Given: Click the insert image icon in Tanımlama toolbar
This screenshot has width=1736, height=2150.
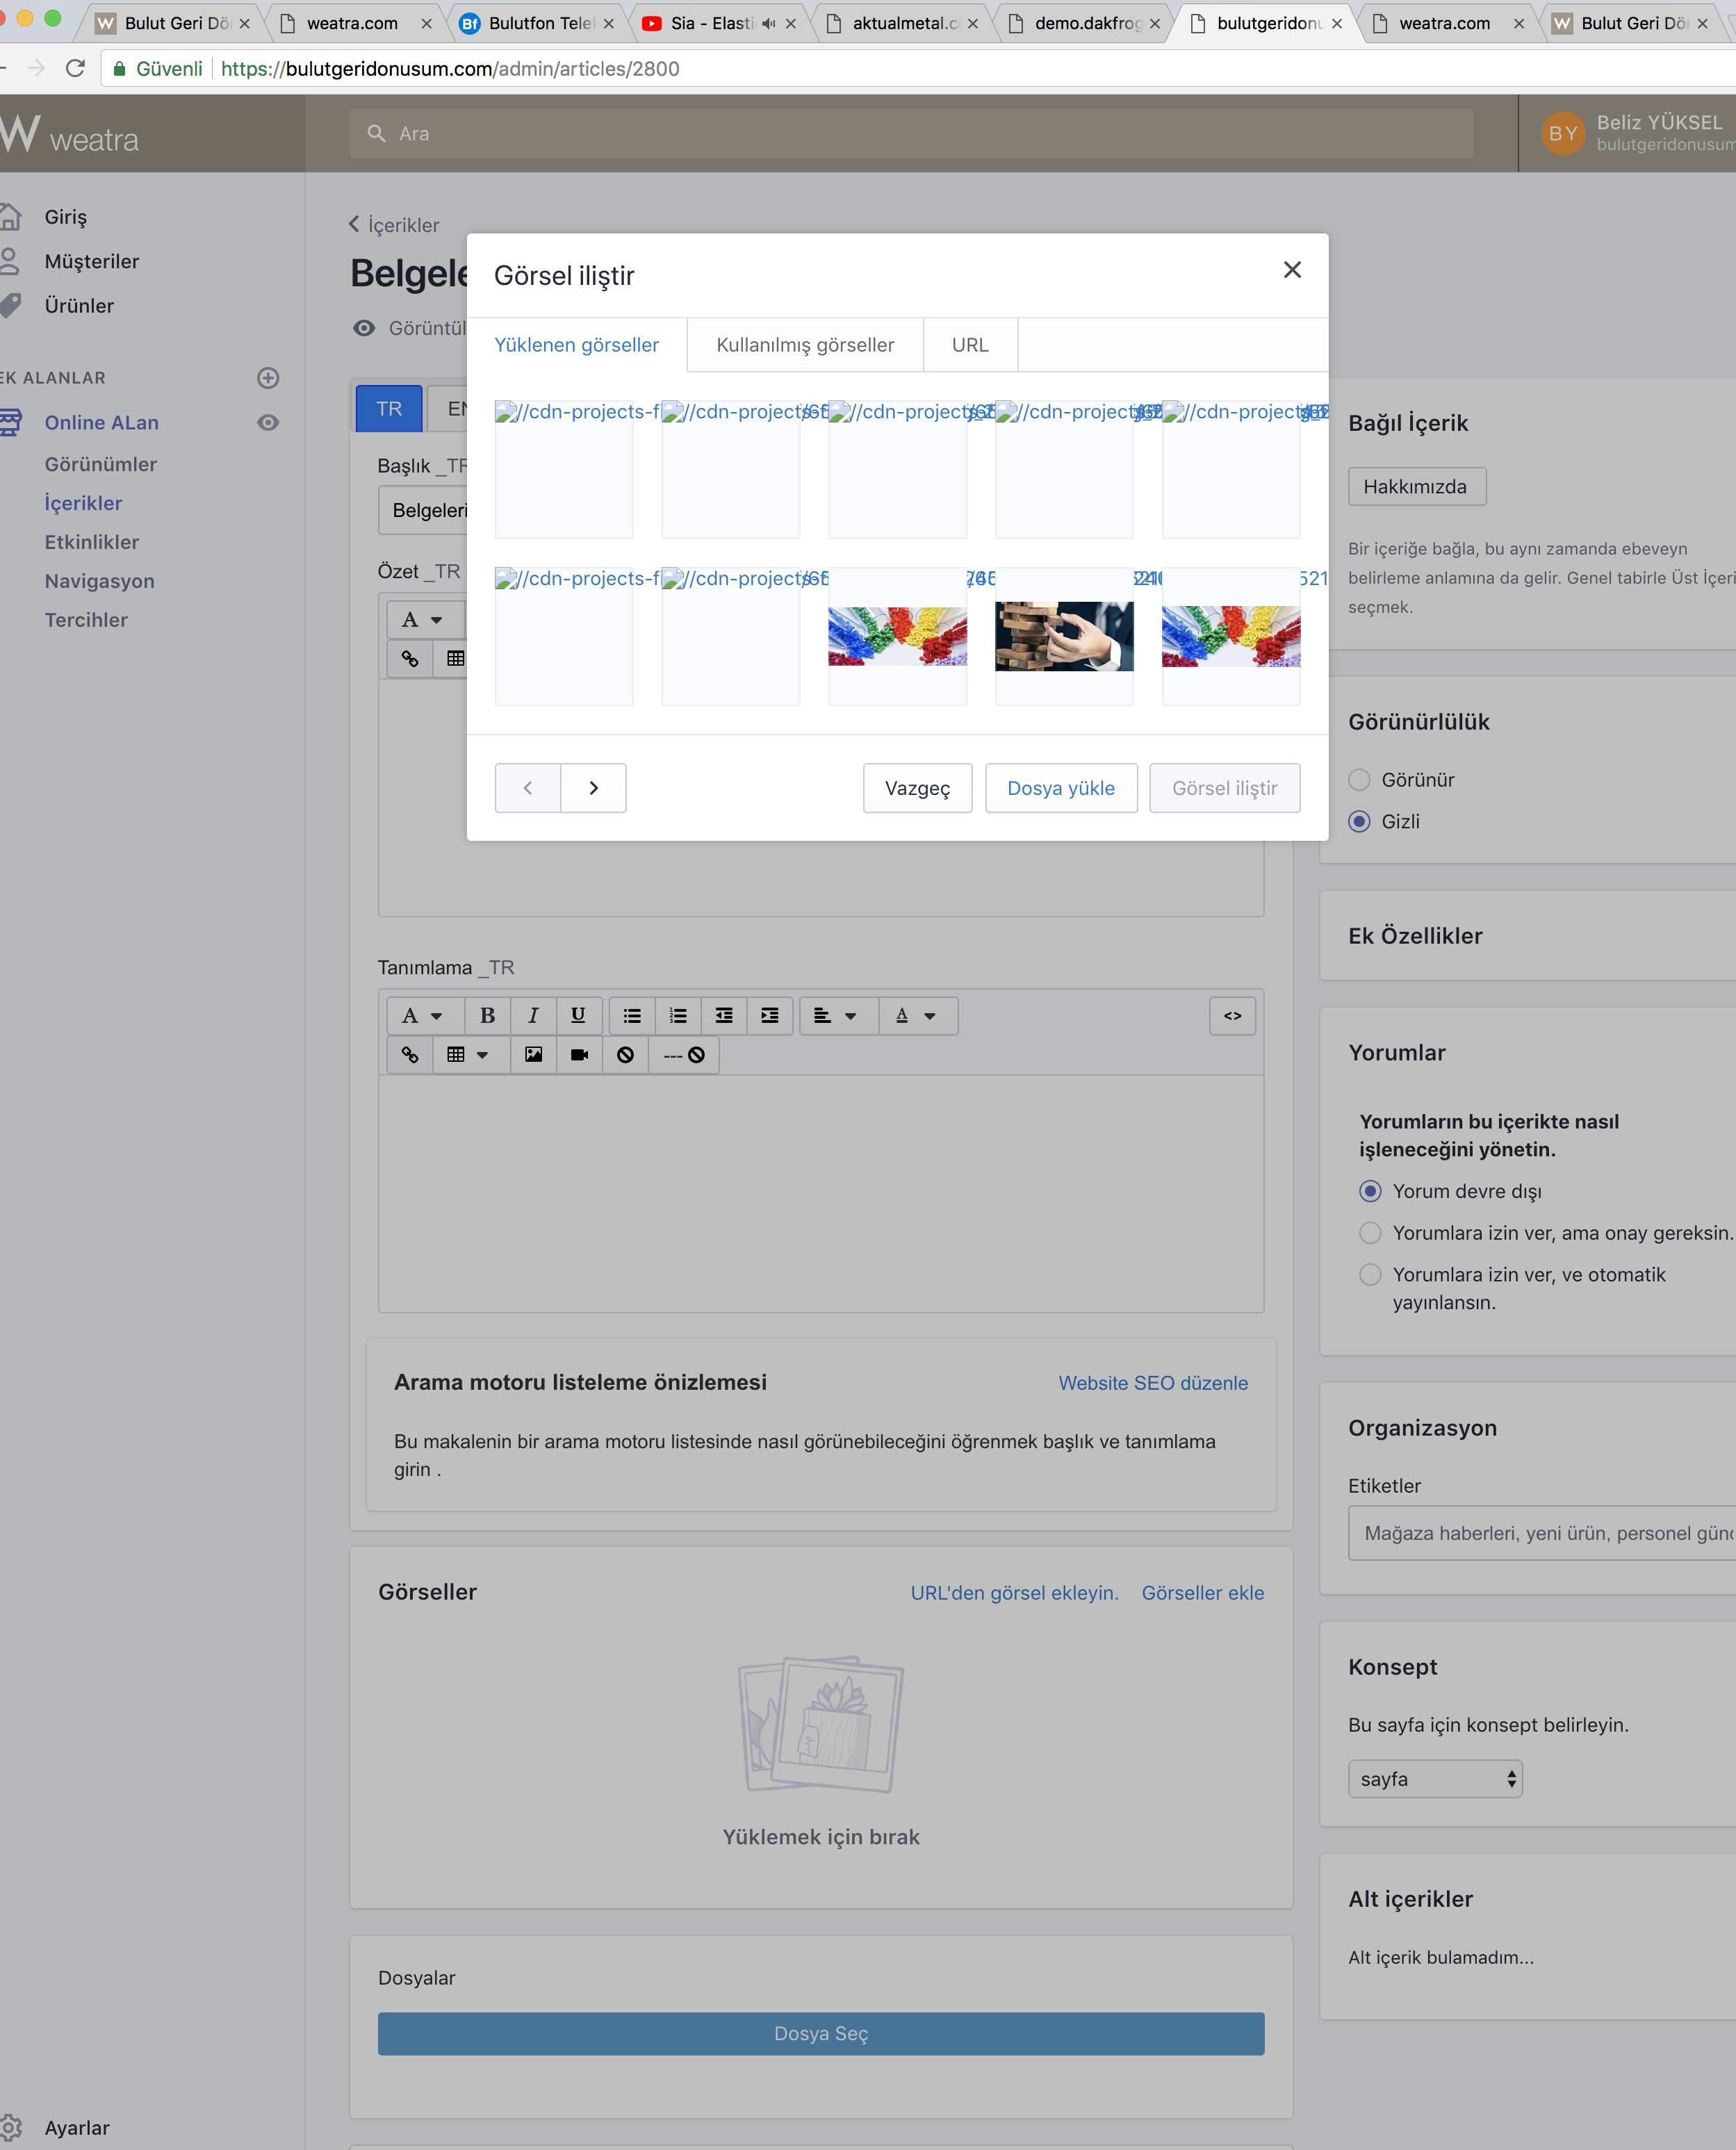Looking at the screenshot, I should tap(533, 1054).
